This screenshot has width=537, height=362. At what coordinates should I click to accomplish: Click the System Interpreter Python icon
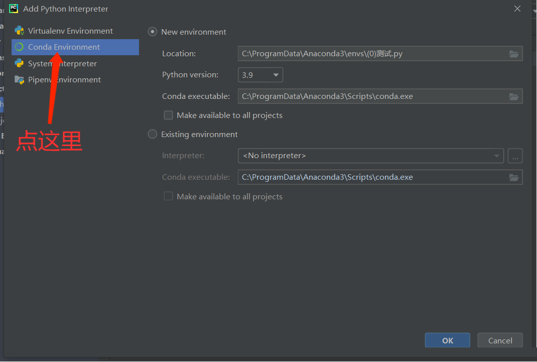point(20,63)
